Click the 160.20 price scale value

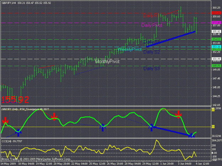click(216, 8)
